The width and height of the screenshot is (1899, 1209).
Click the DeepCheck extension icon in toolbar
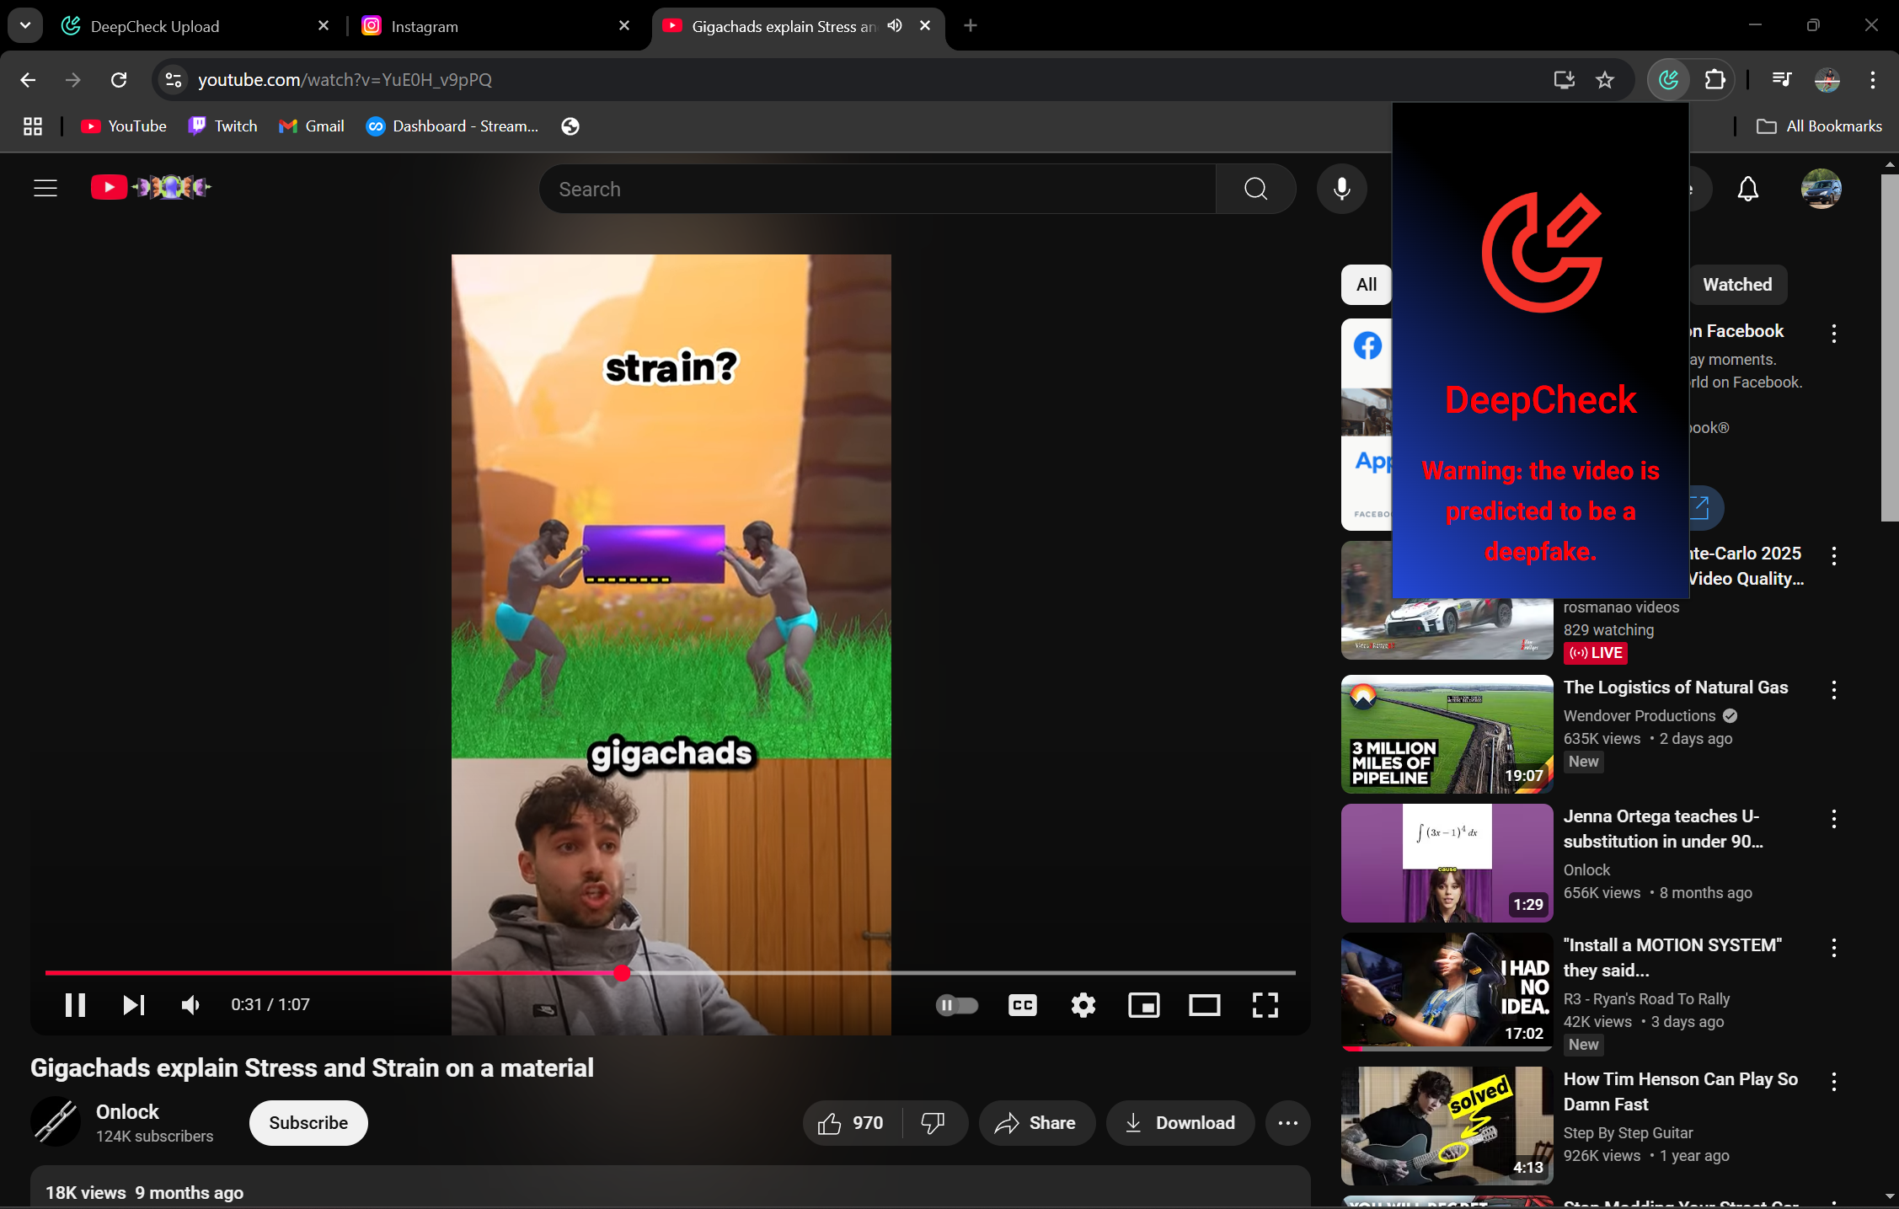click(x=1668, y=80)
